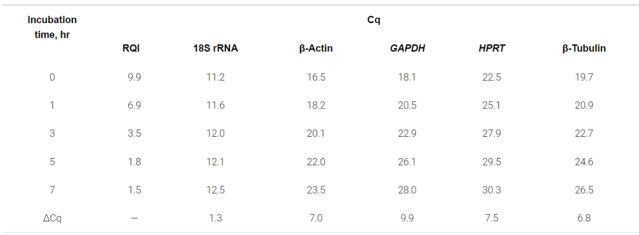This screenshot has height=235, width=639.
Task: Select 18S rRNA value 11.6
Action: pos(215,105)
